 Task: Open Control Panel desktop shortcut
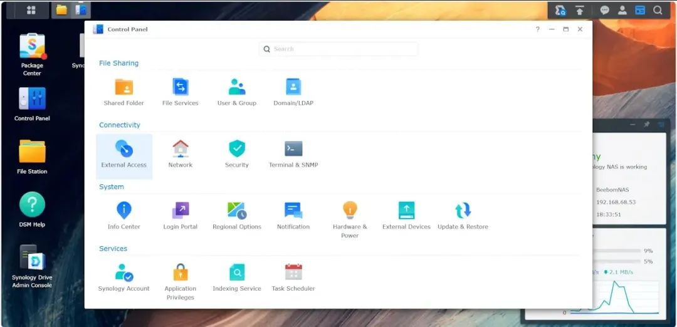point(32,104)
